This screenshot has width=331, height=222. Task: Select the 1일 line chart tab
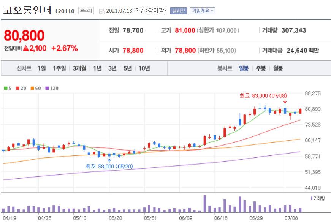tap(41, 68)
